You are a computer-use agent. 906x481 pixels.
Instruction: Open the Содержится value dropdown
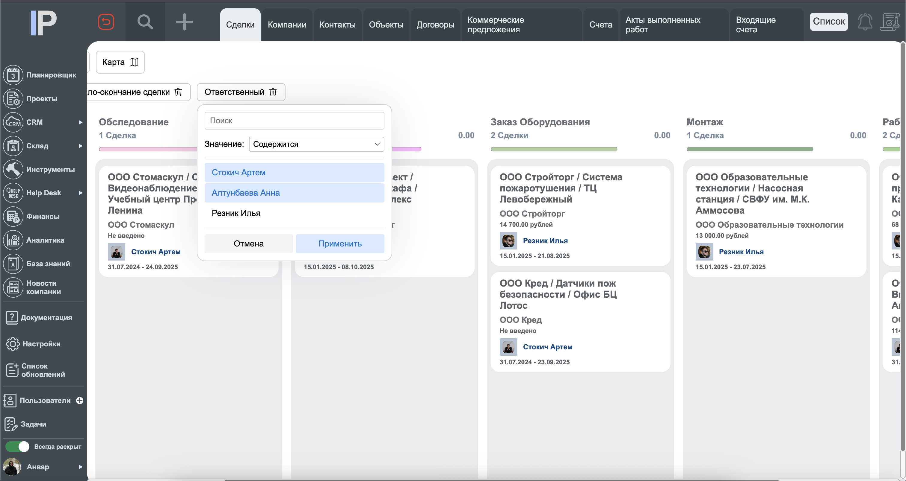316,144
